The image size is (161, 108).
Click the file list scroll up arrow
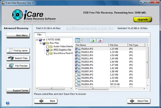(148, 45)
